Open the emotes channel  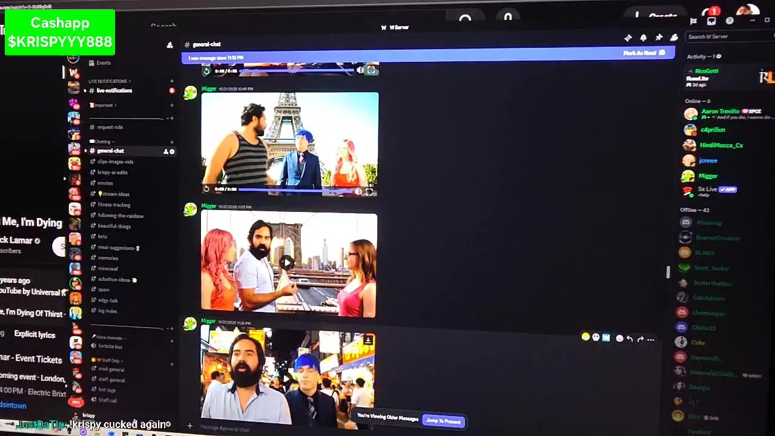click(x=105, y=183)
